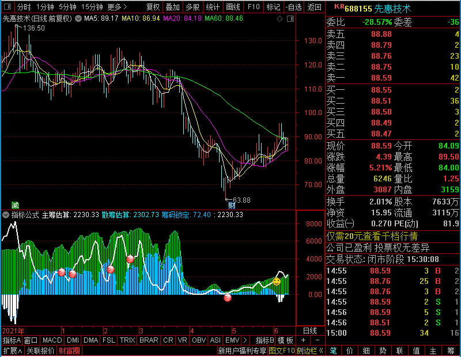Zoom out chart with − button
This screenshot has height=357, width=461.
318,340
